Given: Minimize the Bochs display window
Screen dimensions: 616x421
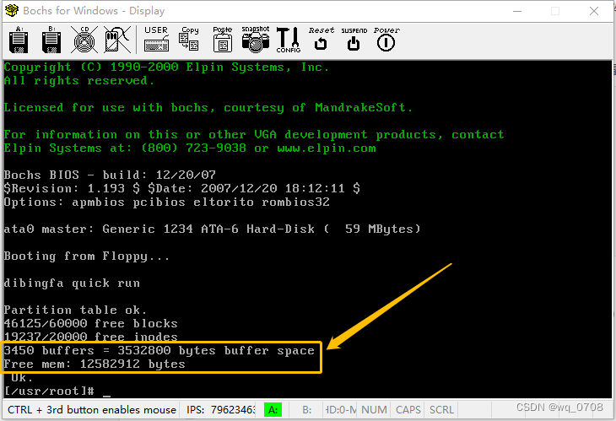Looking at the screenshot, I should (x=517, y=11).
